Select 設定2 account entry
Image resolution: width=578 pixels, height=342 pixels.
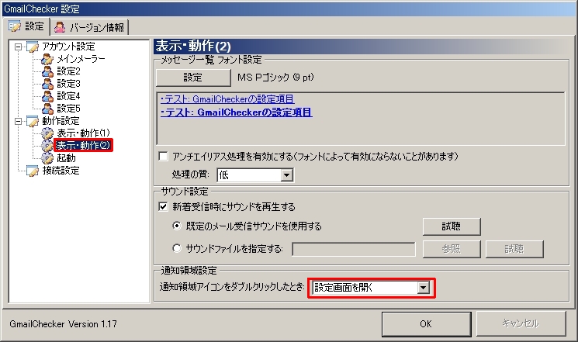pyautogui.click(x=68, y=71)
